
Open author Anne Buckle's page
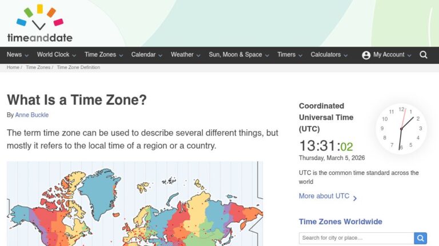pyautogui.click(x=32, y=115)
